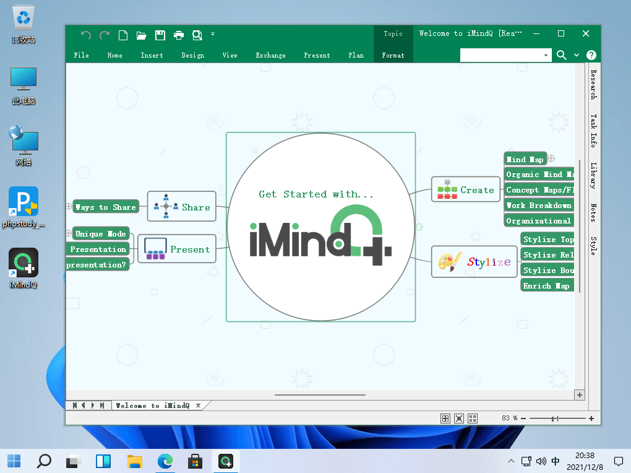Click the Concept Maps subtopic
This screenshot has height=473, width=631.
pos(539,190)
